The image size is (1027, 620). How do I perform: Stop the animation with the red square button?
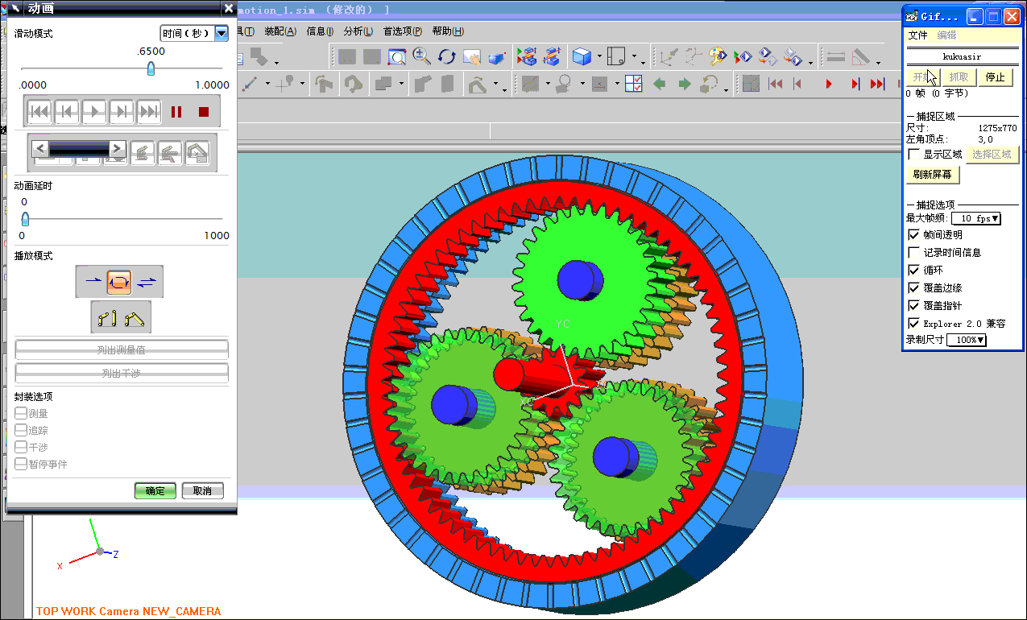[204, 112]
